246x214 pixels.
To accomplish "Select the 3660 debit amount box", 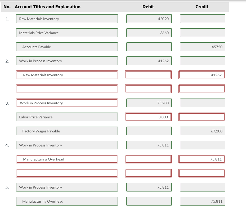I will [x=149, y=33].
